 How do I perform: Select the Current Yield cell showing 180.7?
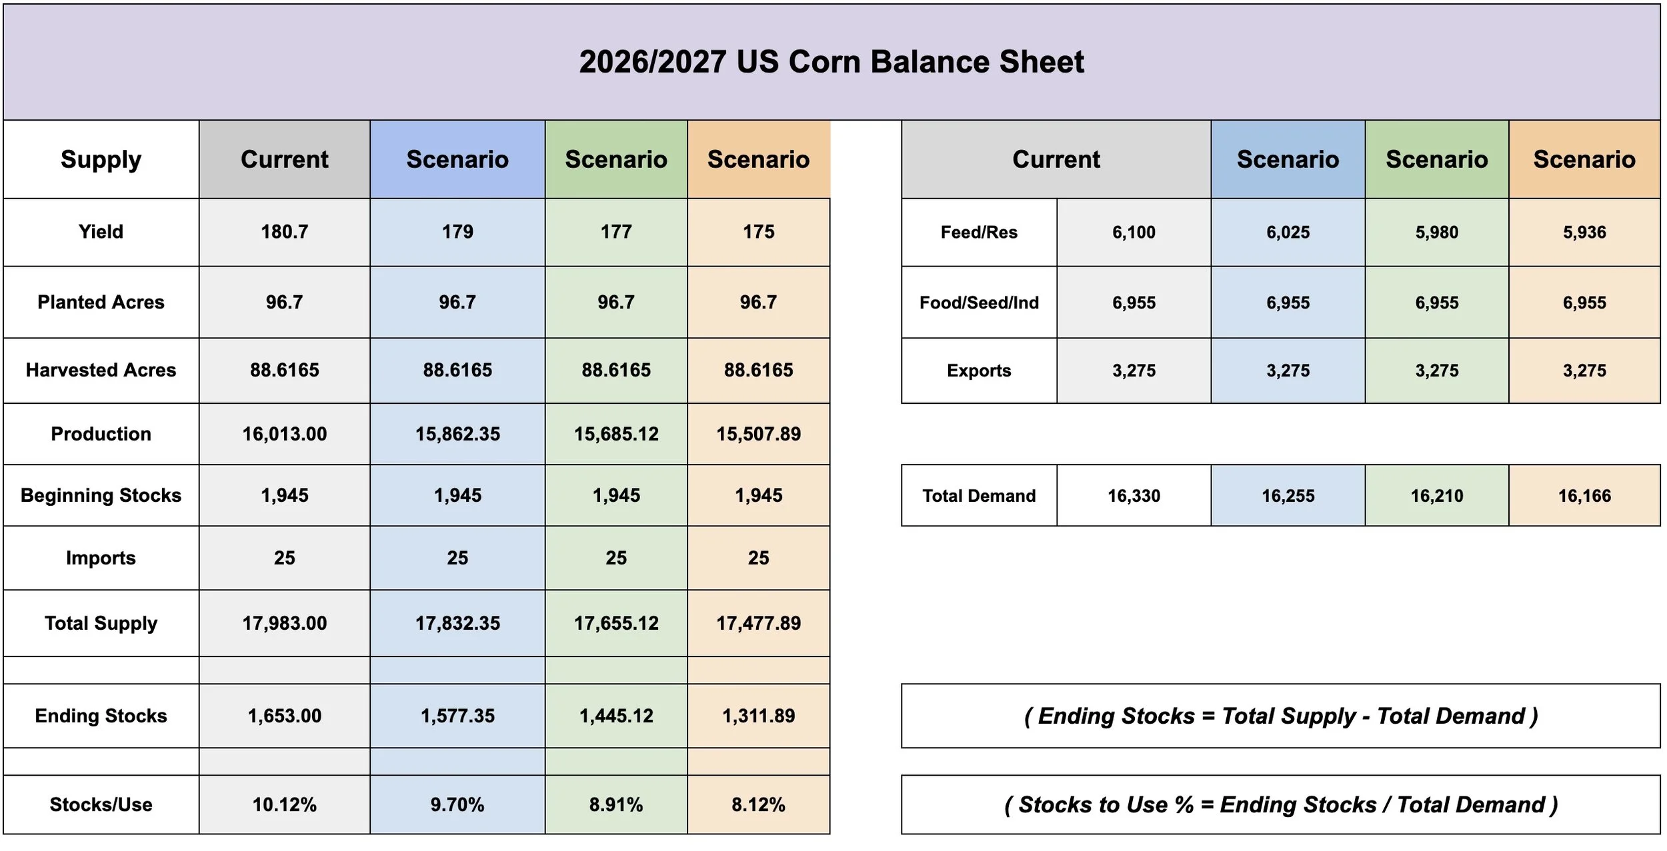(285, 233)
